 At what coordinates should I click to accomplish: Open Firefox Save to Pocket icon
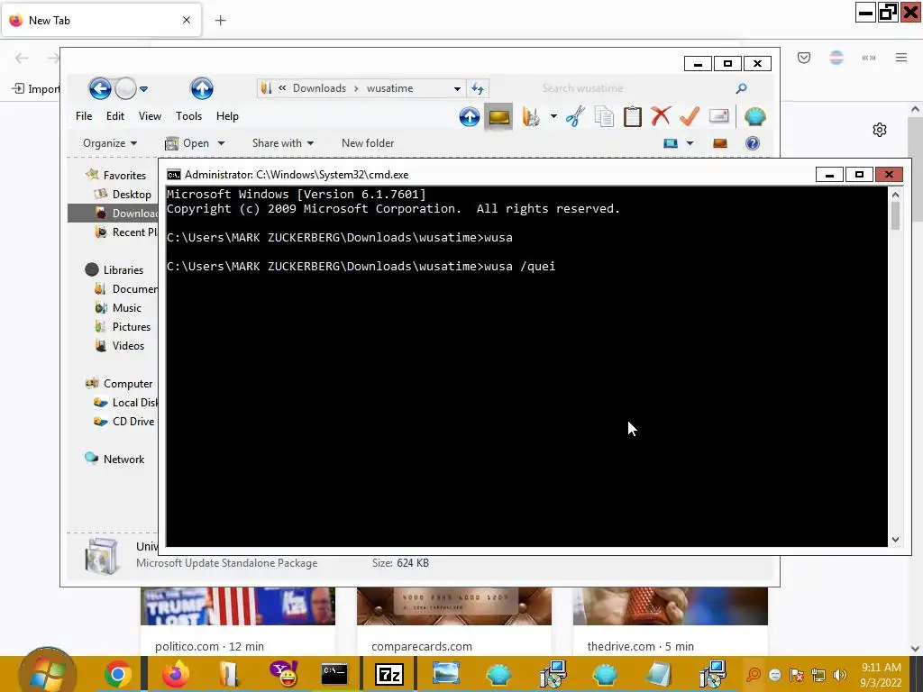[x=804, y=58]
